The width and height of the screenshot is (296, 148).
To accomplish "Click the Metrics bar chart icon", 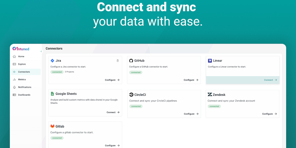I will pos(14,79).
